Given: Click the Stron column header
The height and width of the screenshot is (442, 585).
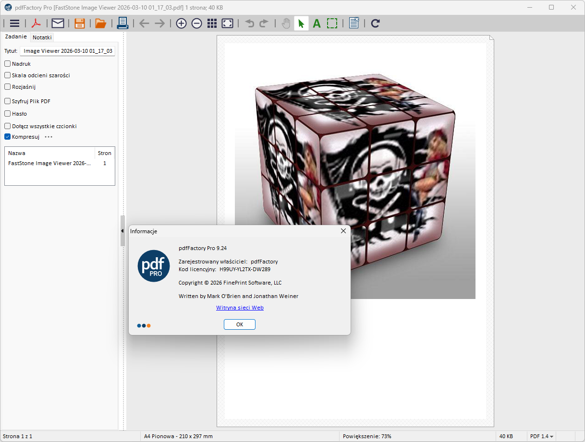Looking at the screenshot, I should [x=105, y=153].
